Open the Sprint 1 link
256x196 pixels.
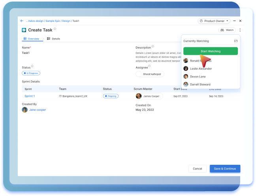coord(30,96)
